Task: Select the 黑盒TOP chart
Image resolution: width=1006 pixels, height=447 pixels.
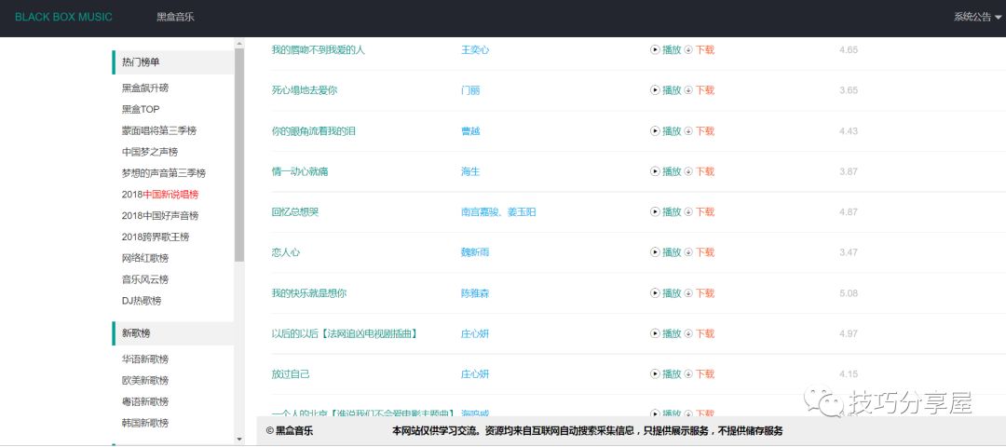Action: coord(141,109)
